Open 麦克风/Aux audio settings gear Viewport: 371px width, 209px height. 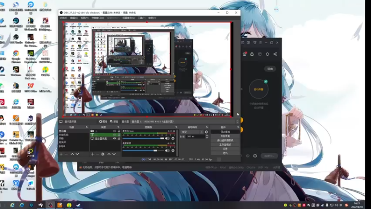pos(173,138)
